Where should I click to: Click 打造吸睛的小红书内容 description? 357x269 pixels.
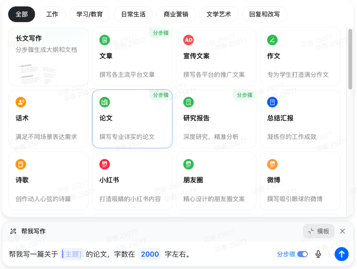(x=130, y=199)
